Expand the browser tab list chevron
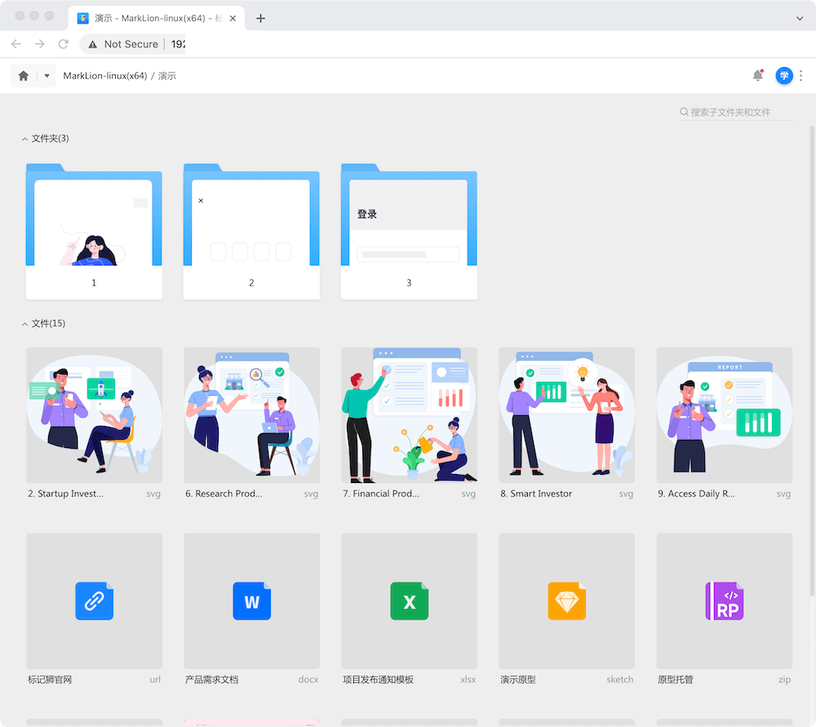 pyautogui.click(x=800, y=18)
